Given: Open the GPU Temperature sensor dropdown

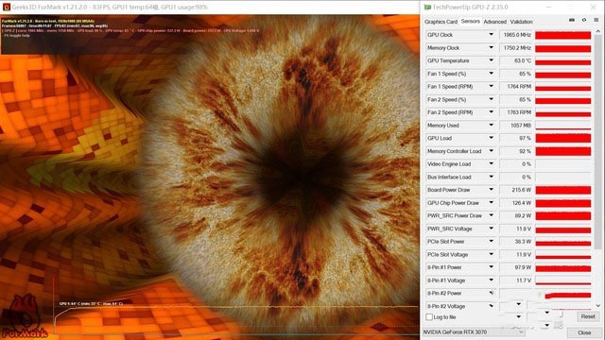Looking at the screenshot, I should pyautogui.click(x=492, y=60).
